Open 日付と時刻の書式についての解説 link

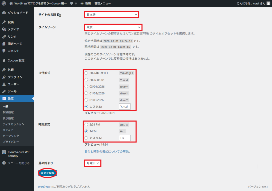pos(107,152)
